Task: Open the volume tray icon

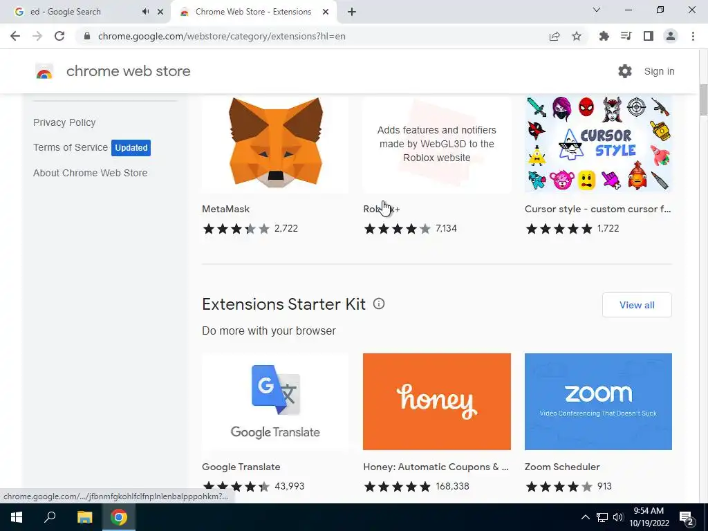Action: tap(618, 517)
